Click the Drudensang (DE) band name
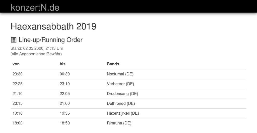The image size is (257, 133). coord(122,94)
